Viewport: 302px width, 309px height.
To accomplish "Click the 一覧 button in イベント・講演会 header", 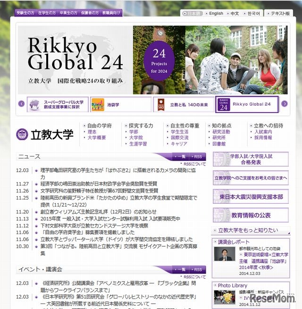I will click(x=180, y=269).
